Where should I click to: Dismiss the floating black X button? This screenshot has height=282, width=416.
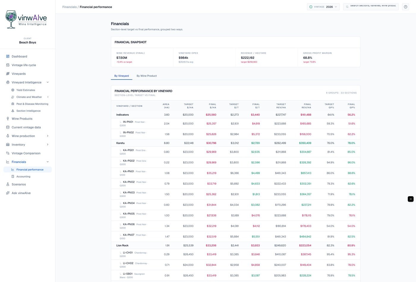tap(411, 199)
